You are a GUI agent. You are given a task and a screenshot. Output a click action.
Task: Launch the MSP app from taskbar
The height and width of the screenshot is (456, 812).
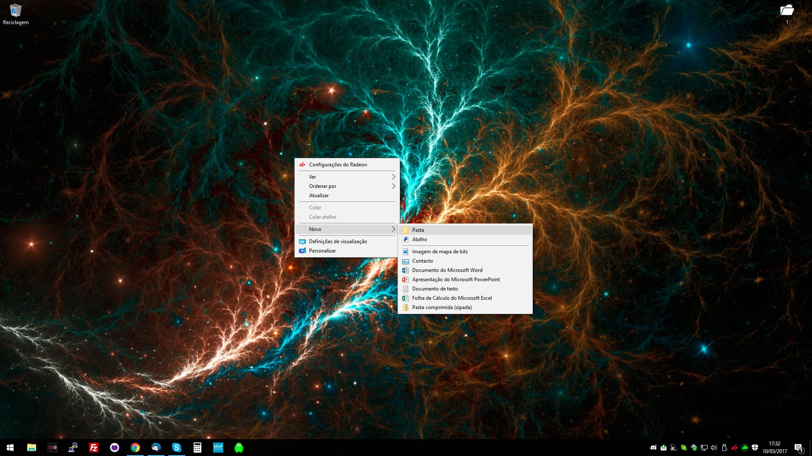point(218,448)
